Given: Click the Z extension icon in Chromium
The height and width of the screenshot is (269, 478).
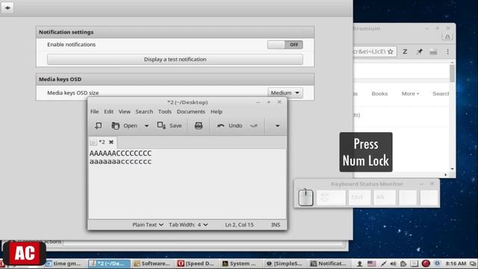Looking at the screenshot, I should point(405,52).
